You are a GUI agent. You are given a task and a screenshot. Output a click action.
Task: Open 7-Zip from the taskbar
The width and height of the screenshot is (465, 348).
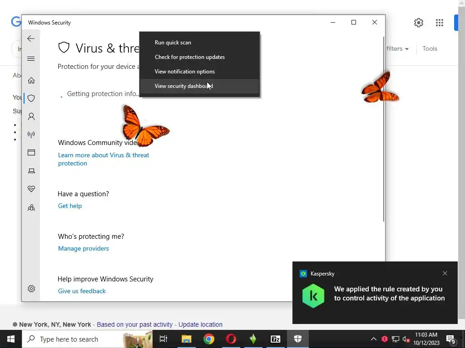[276, 339]
